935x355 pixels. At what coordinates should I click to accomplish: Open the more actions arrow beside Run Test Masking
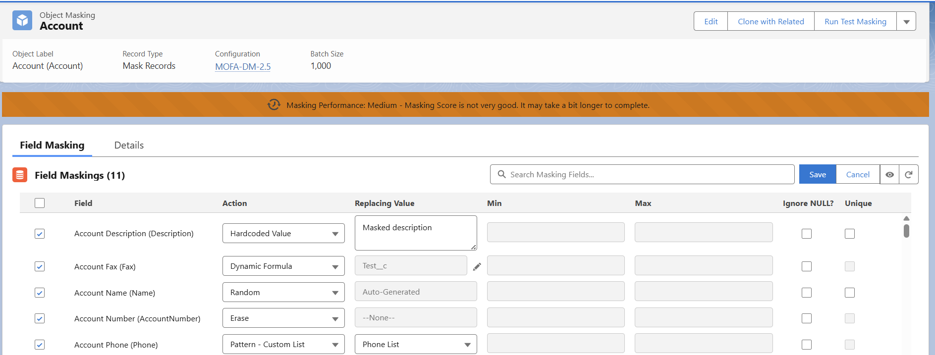pyautogui.click(x=906, y=22)
